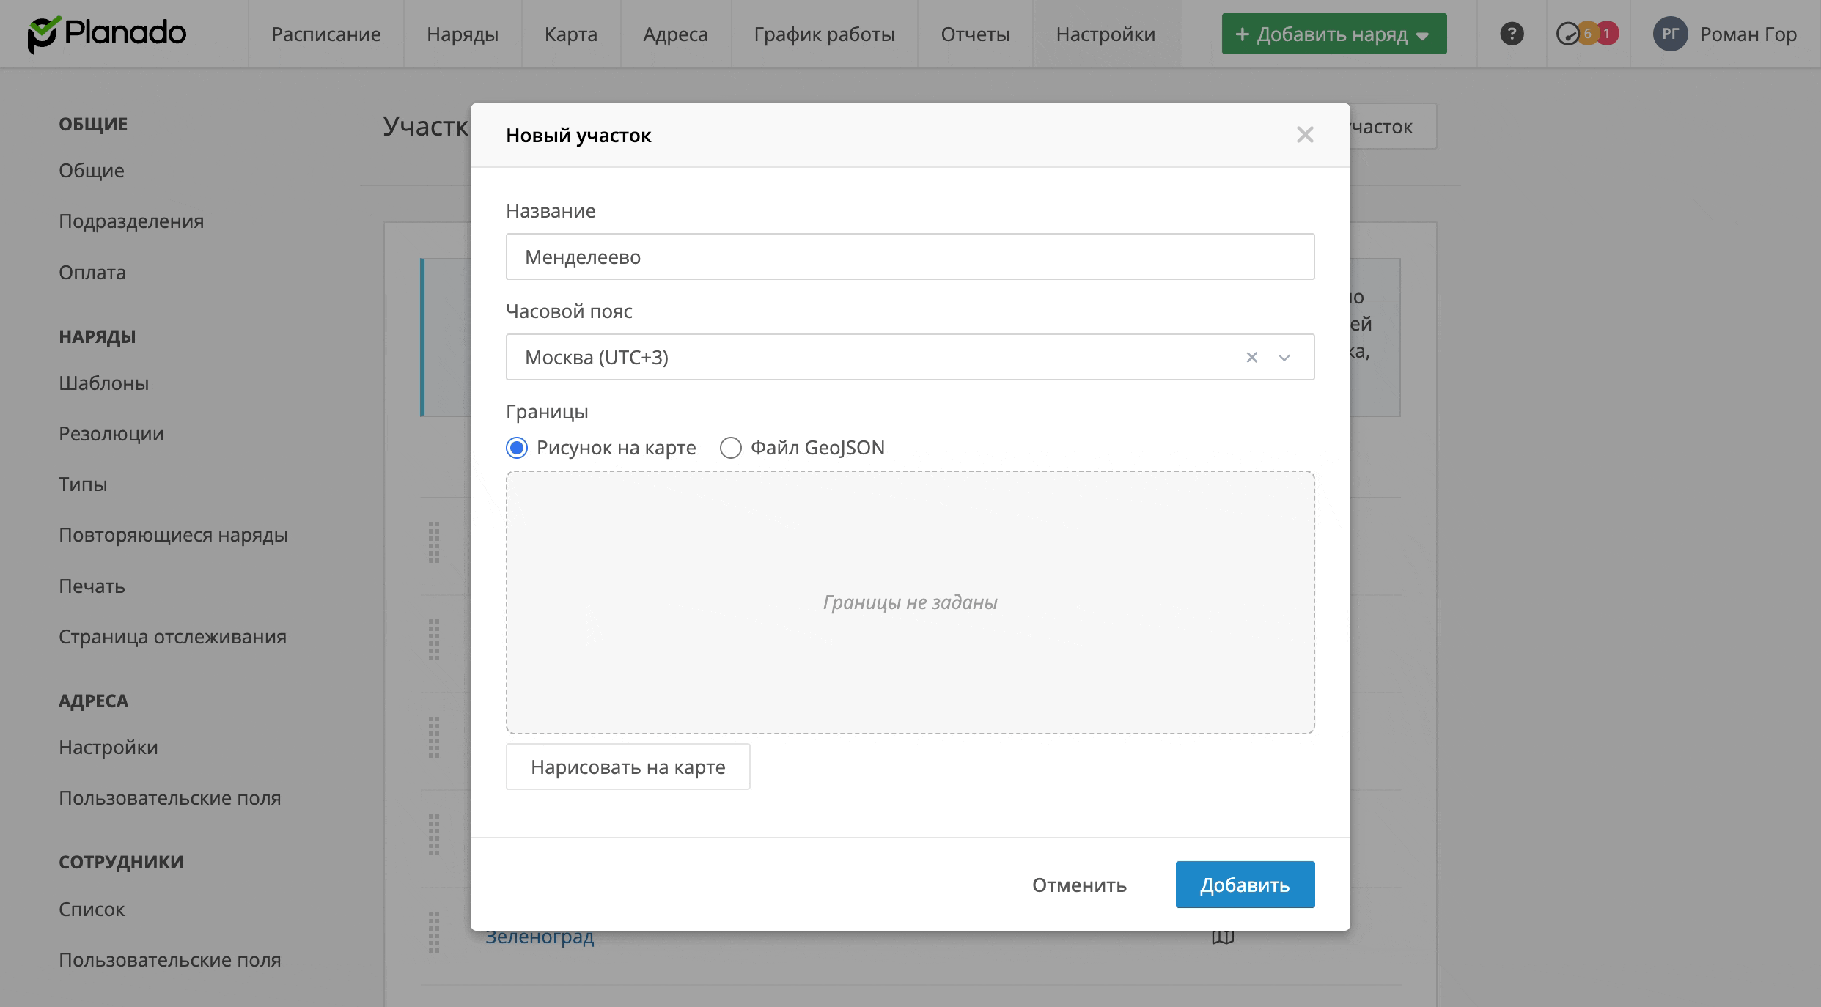
Task: Click the blue Добавить button
Action: pos(1245,885)
